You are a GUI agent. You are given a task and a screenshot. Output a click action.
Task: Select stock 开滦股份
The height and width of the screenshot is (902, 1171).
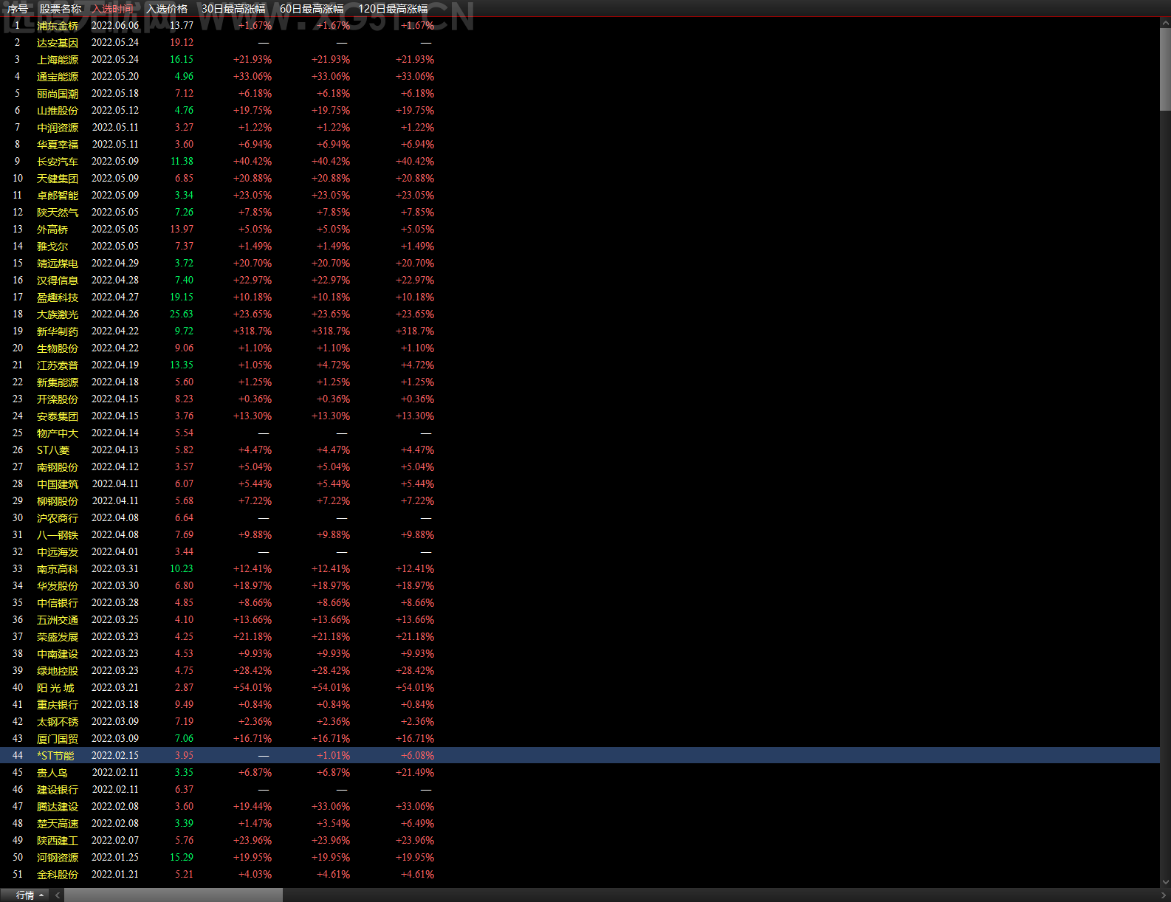[x=58, y=399]
